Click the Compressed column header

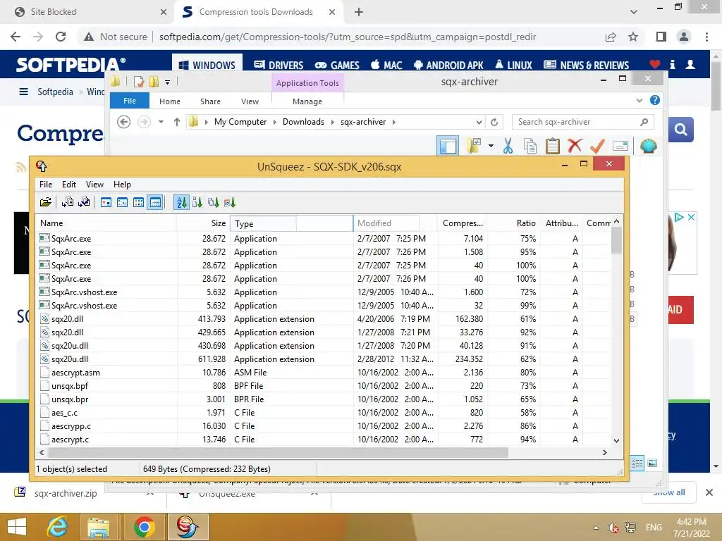(x=463, y=223)
